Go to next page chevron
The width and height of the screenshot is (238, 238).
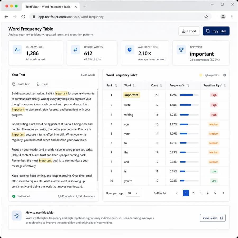click(223, 193)
